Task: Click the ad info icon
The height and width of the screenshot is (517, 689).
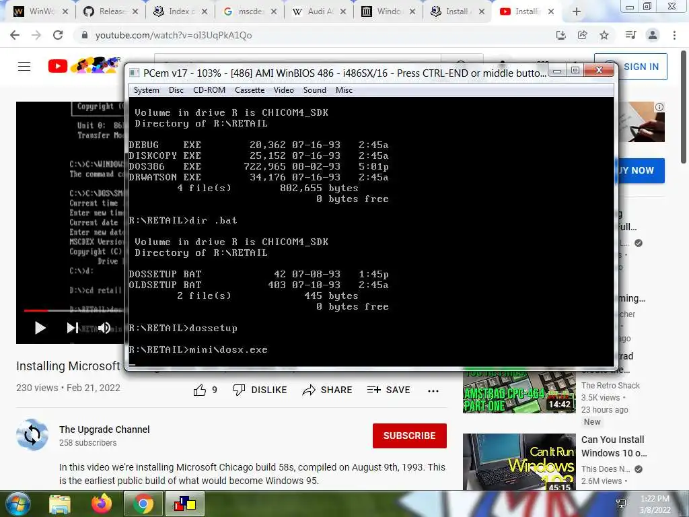Action: [659, 107]
